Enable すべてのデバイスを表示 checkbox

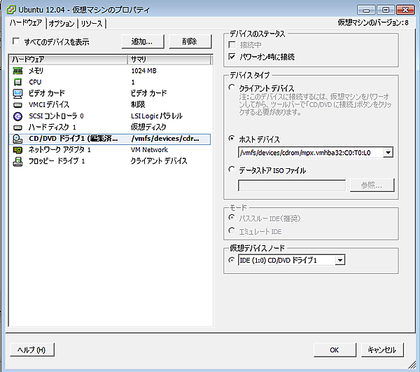click(x=16, y=41)
